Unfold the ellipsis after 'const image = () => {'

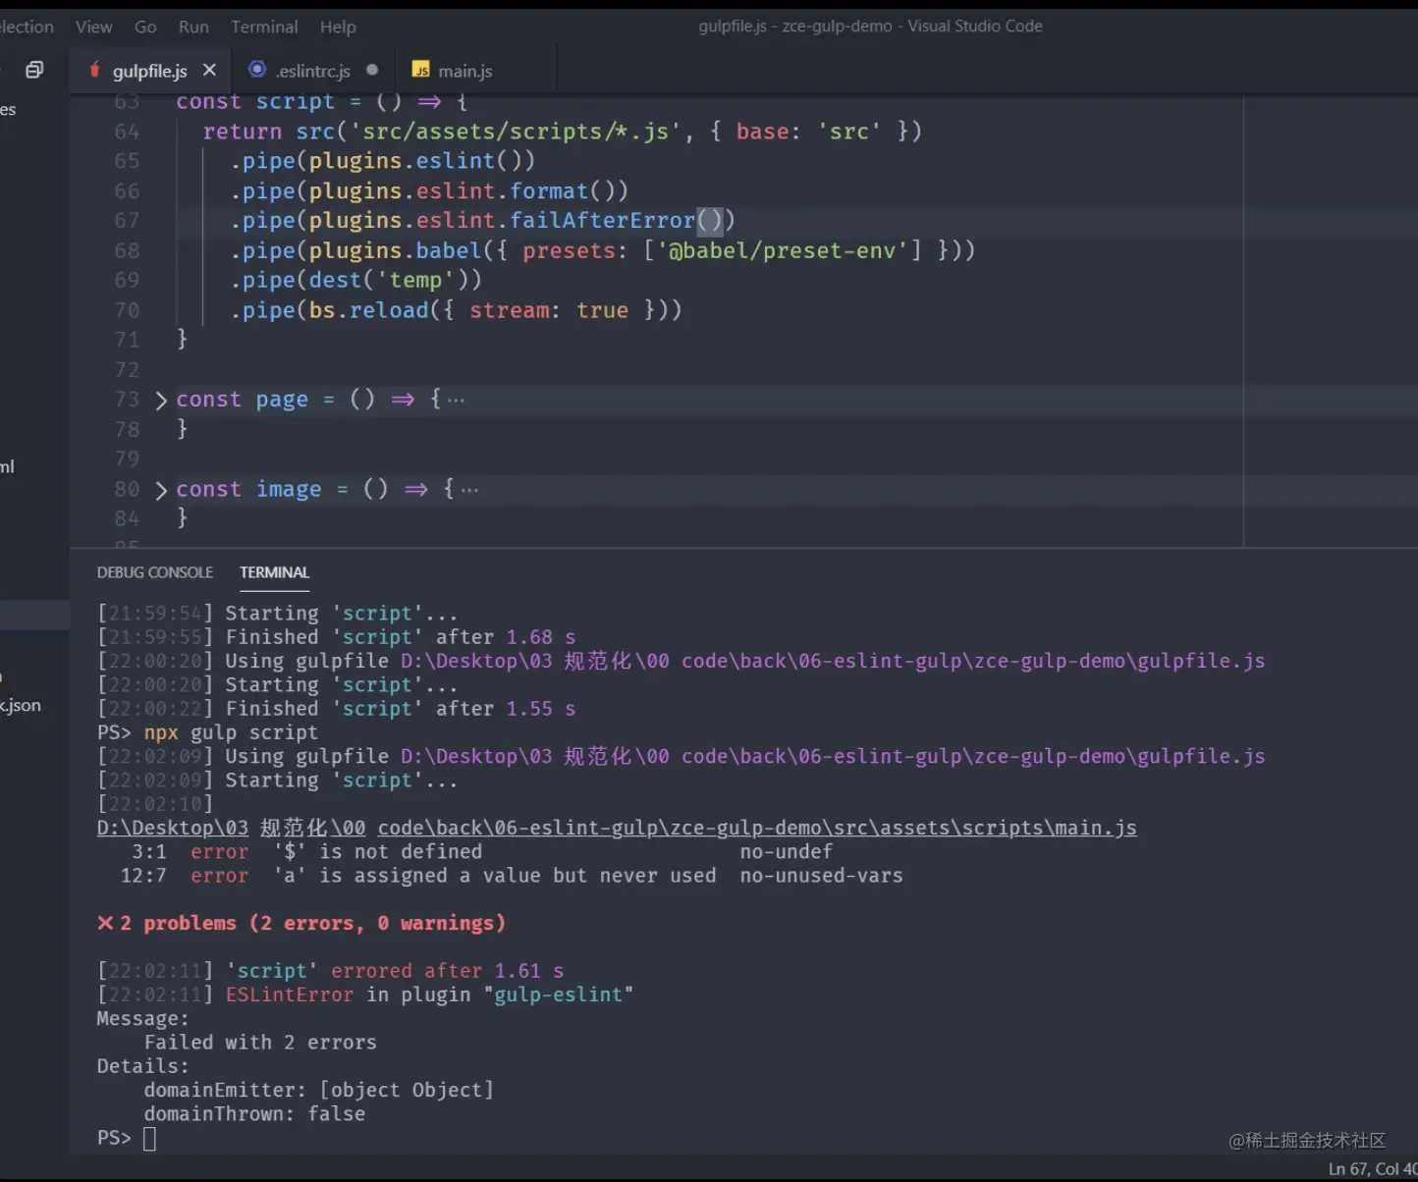tap(469, 489)
